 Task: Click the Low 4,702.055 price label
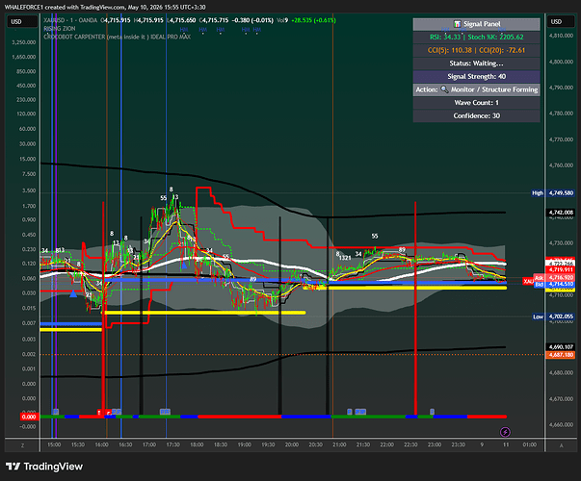553,316
